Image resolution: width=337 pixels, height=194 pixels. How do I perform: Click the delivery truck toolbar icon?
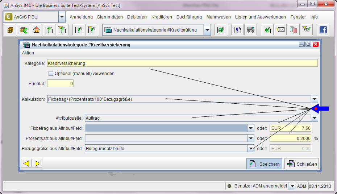(250, 30)
